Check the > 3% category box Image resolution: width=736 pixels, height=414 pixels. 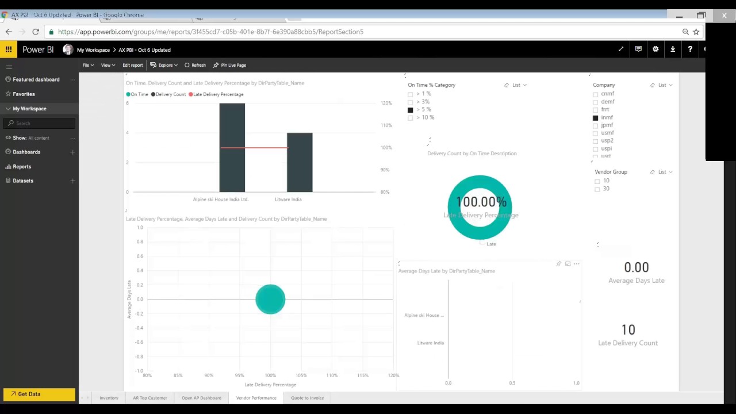coord(410,102)
